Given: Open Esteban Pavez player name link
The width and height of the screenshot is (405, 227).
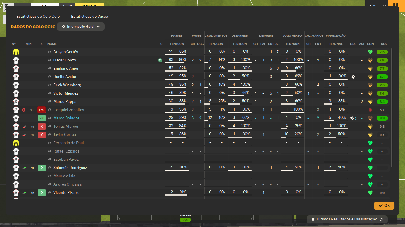Looking at the screenshot, I should tap(66, 160).
